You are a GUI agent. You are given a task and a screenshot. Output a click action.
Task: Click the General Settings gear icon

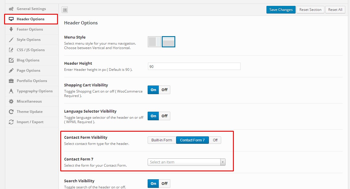click(x=11, y=9)
